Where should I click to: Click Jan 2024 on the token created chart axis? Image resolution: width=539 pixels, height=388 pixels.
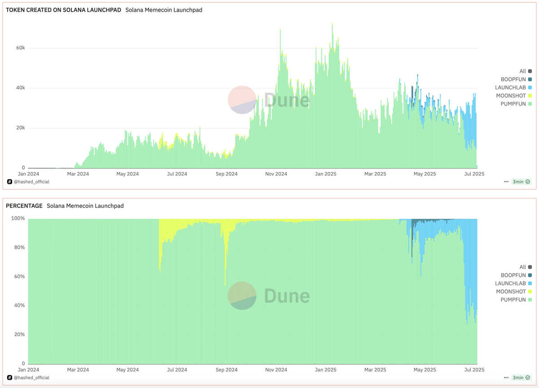tap(28, 174)
